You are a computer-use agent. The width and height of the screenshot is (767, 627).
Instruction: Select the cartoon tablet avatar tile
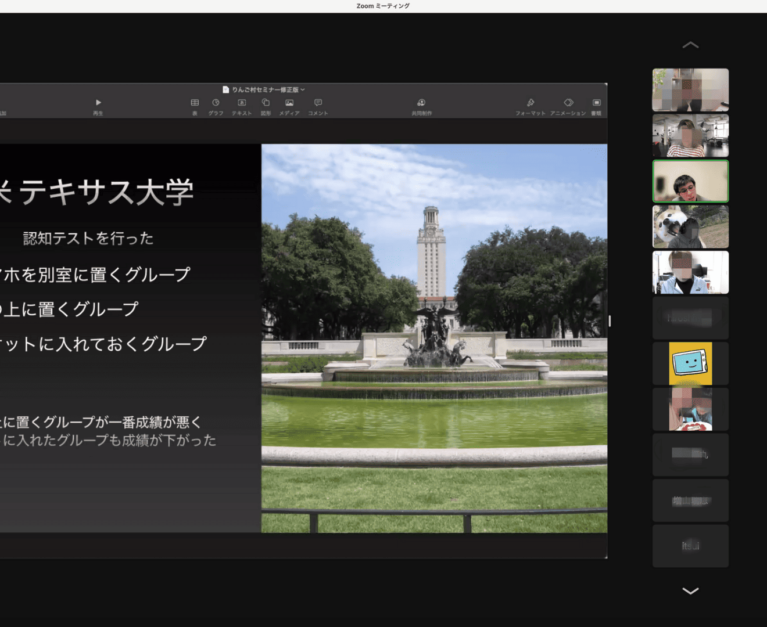(690, 363)
